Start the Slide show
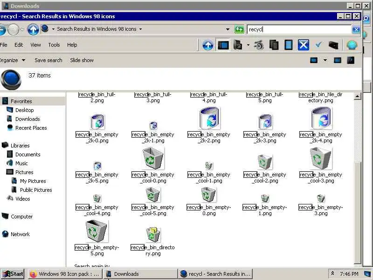This screenshot has width=373, height=280. coord(82,60)
